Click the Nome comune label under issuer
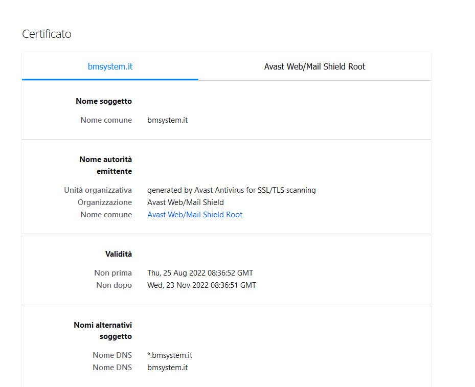The width and height of the screenshot is (475, 387). [x=106, y=215]
